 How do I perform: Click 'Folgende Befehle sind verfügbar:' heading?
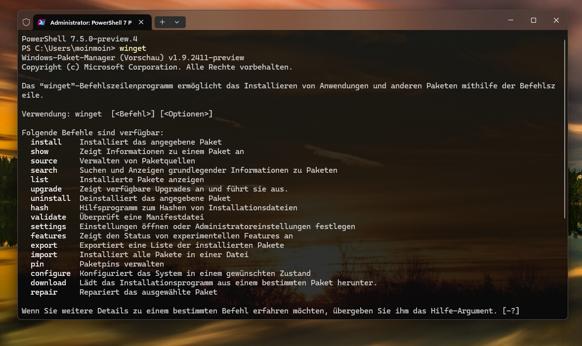tap(92, 133)
